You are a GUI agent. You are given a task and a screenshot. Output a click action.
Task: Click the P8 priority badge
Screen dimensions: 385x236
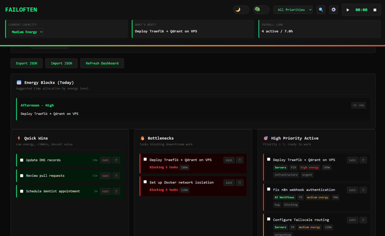293,227
